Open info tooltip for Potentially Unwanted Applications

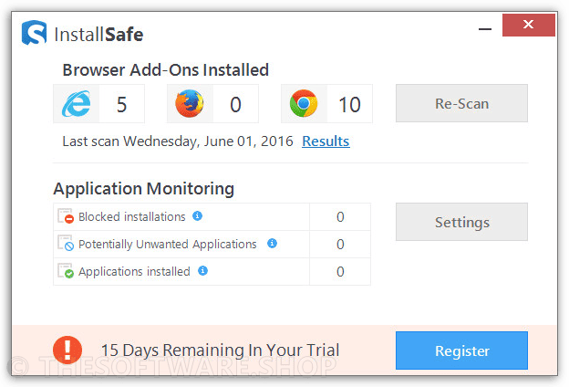pos(272,243)
